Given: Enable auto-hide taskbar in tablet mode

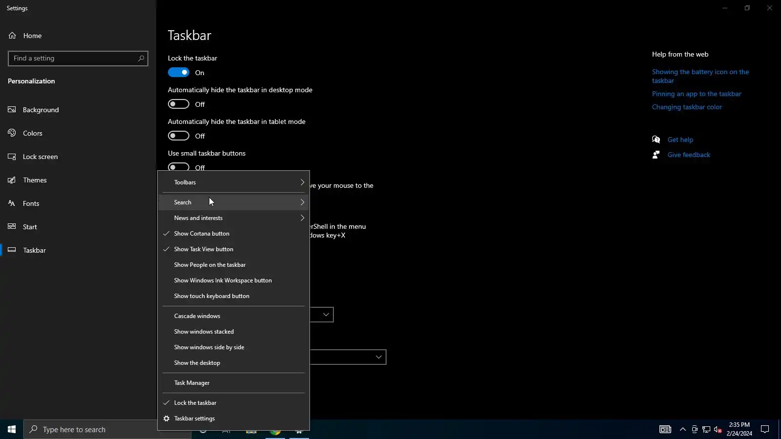Looking at the screenshot, I should pyautogui.click(x=179, y=136).
